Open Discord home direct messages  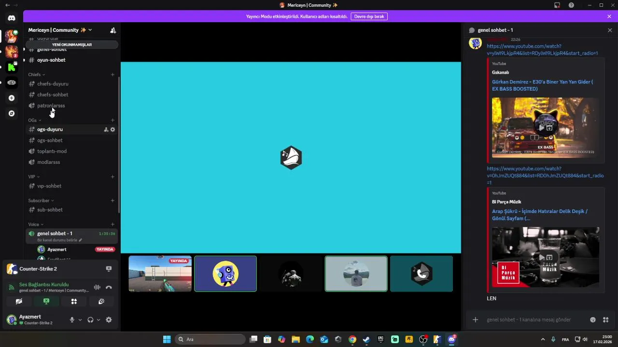point(12,18)
